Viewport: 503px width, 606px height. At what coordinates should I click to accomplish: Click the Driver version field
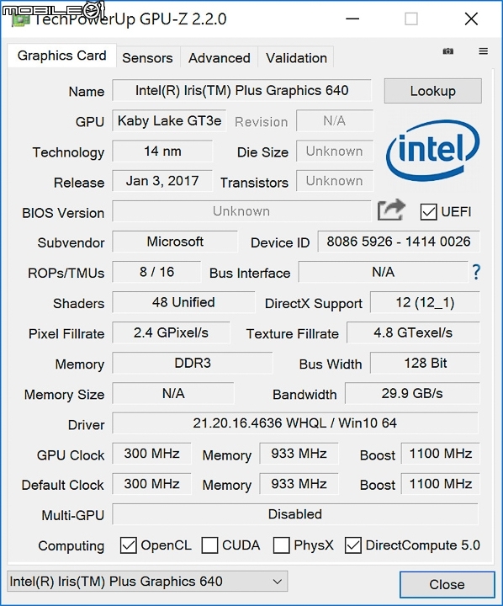tap(295, 423)
